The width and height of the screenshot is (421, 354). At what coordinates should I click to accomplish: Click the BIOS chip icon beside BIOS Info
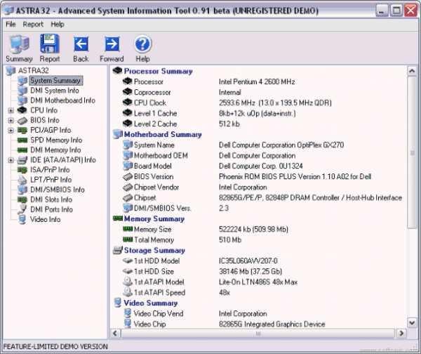[22, 120]
